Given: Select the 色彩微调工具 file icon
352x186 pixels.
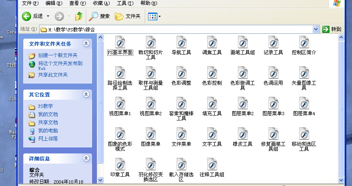Looking at the screenshot, I should (x=243, y=73).
